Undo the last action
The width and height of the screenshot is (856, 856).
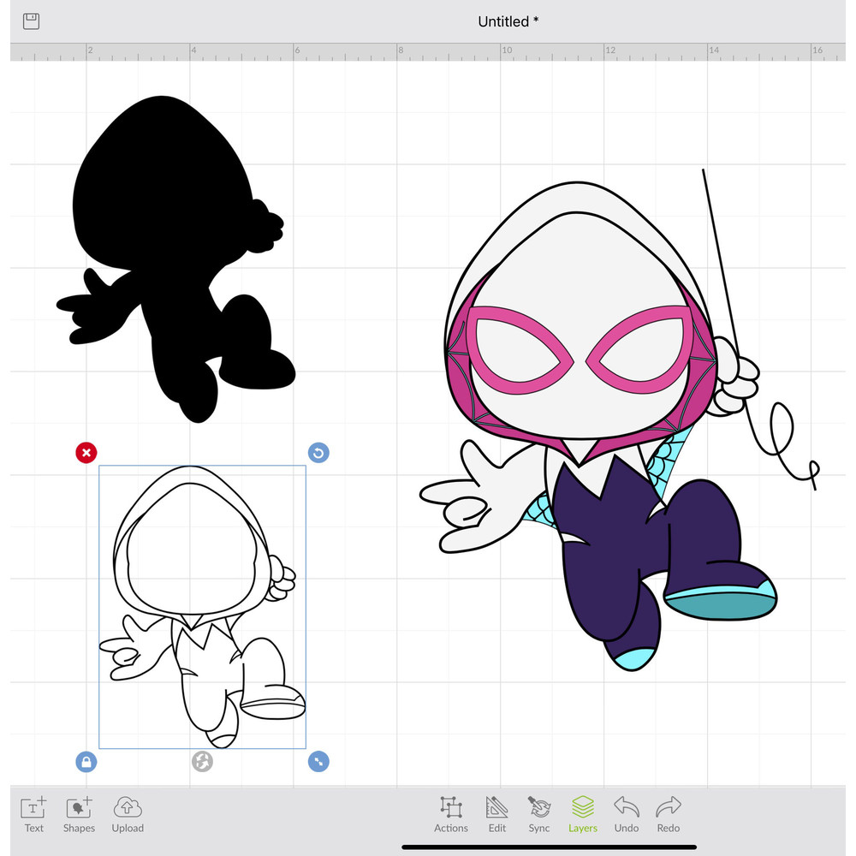point(627,814)
